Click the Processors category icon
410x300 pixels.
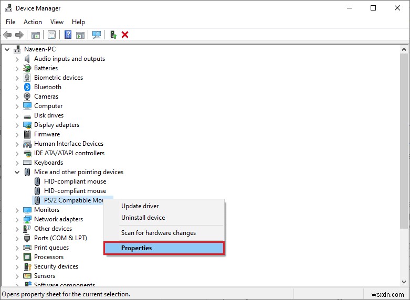tap(27, 257)
